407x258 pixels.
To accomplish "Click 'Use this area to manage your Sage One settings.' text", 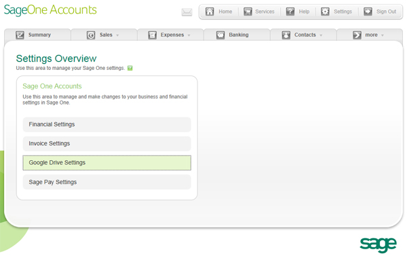I will click(x=71, y=68).
